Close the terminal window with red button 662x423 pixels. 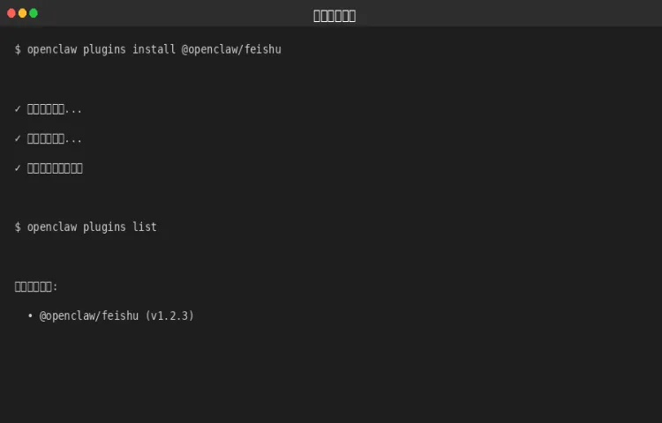click(11, 13)
